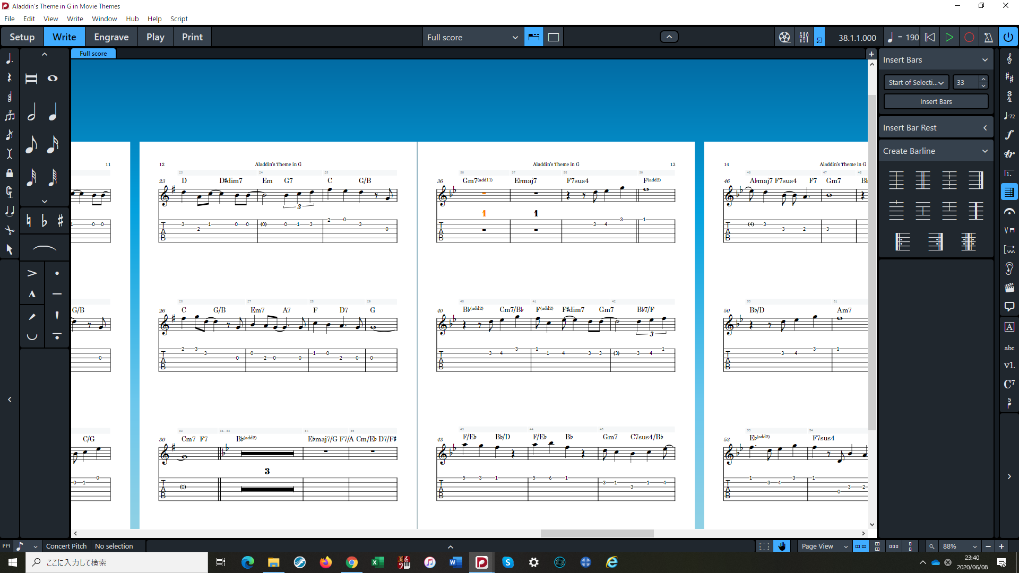The image size is (1019, 573).
Task: Switch to Engrave mode tab
Action: pos(111,37)
